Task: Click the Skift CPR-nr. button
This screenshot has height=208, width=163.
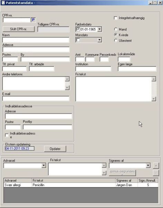Action: (x=19, y=29)
